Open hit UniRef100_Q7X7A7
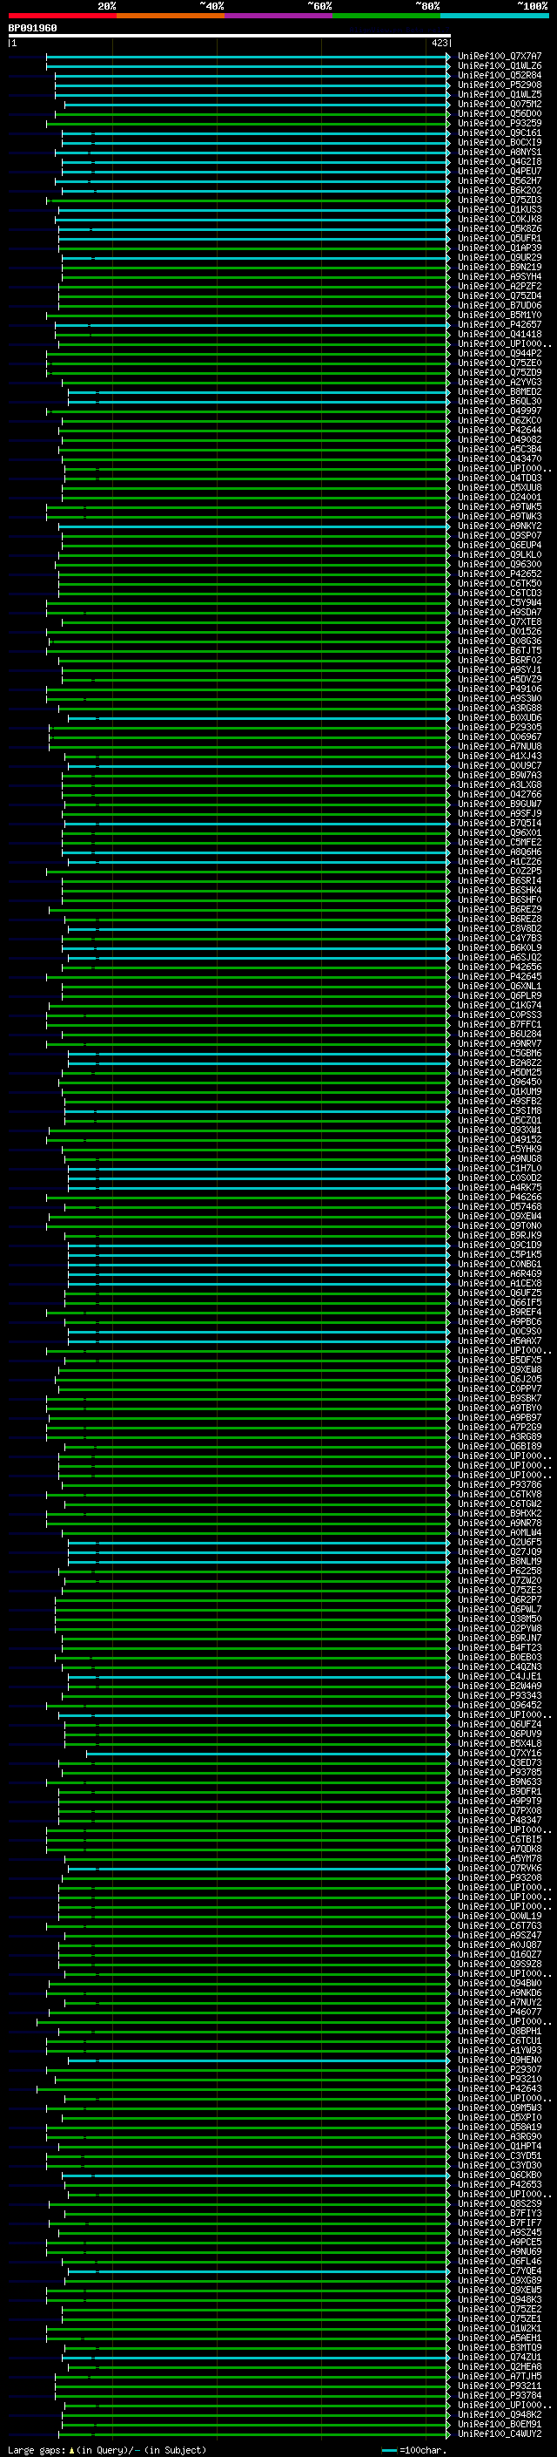The image size is (557, 2457). 500,57
